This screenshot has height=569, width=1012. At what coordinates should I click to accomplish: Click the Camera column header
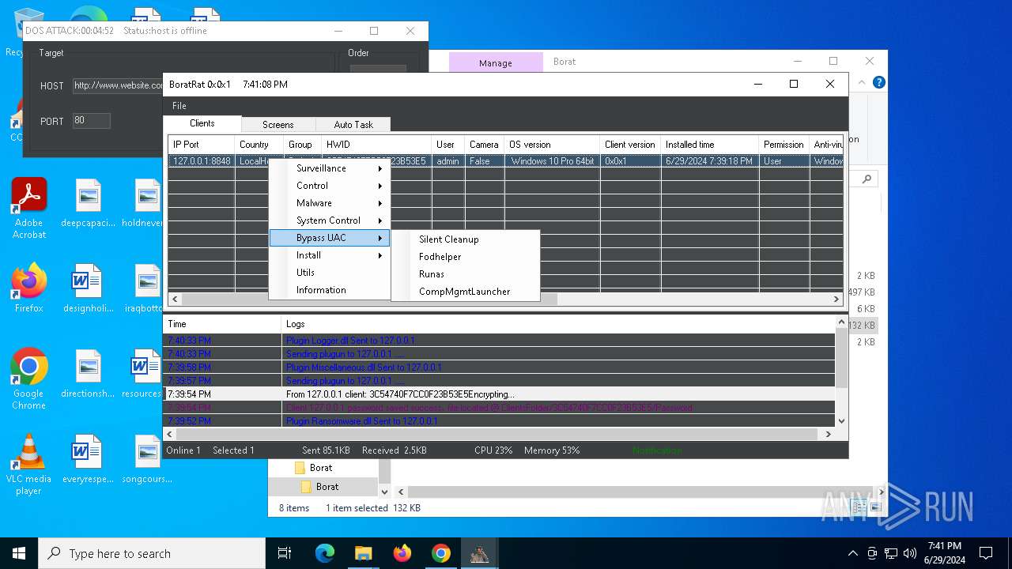[484, 145]
